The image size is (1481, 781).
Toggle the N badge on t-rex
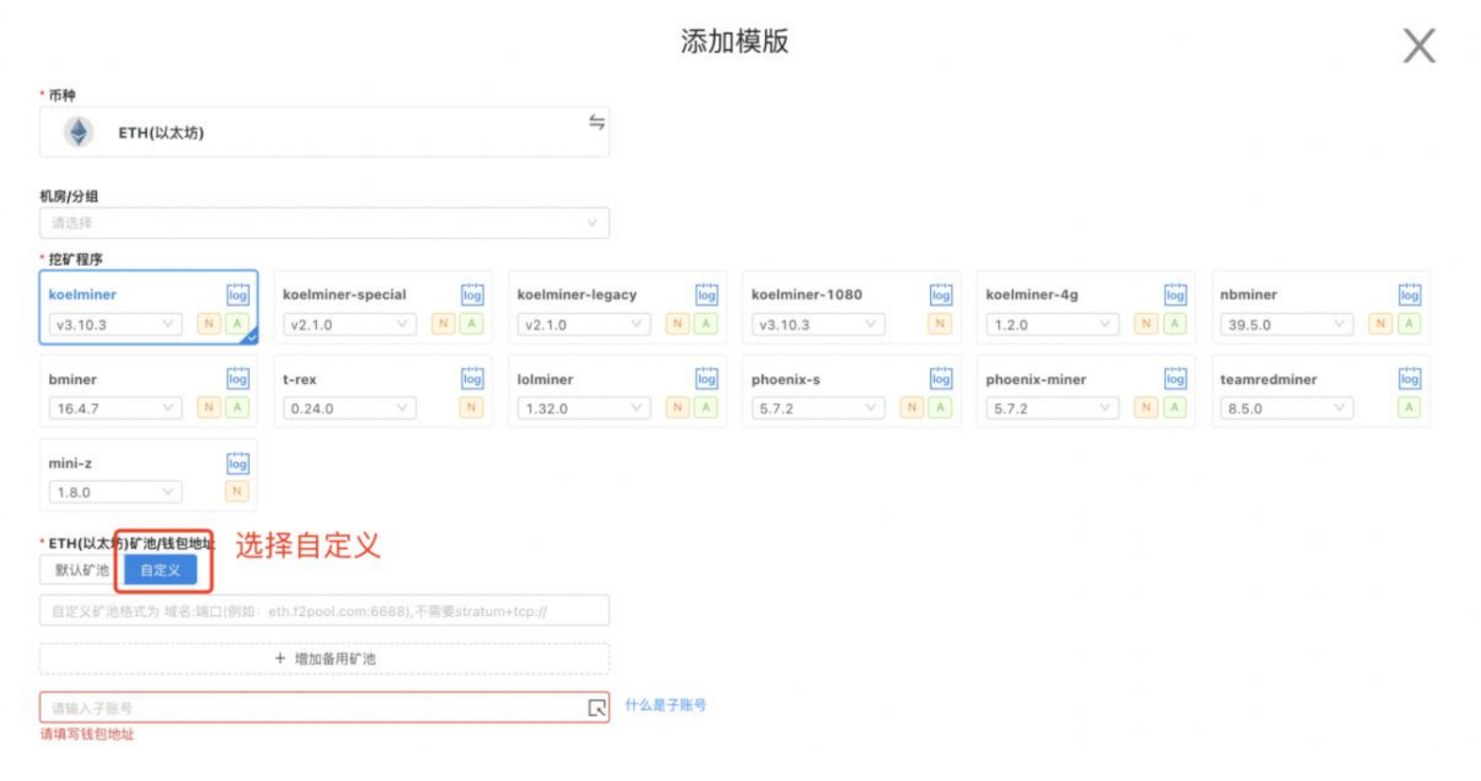tap(472, 407)
